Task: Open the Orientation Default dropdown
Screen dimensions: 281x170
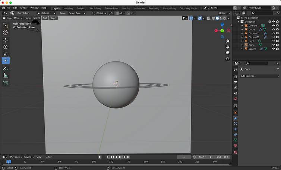Action: tap(46, 13)
